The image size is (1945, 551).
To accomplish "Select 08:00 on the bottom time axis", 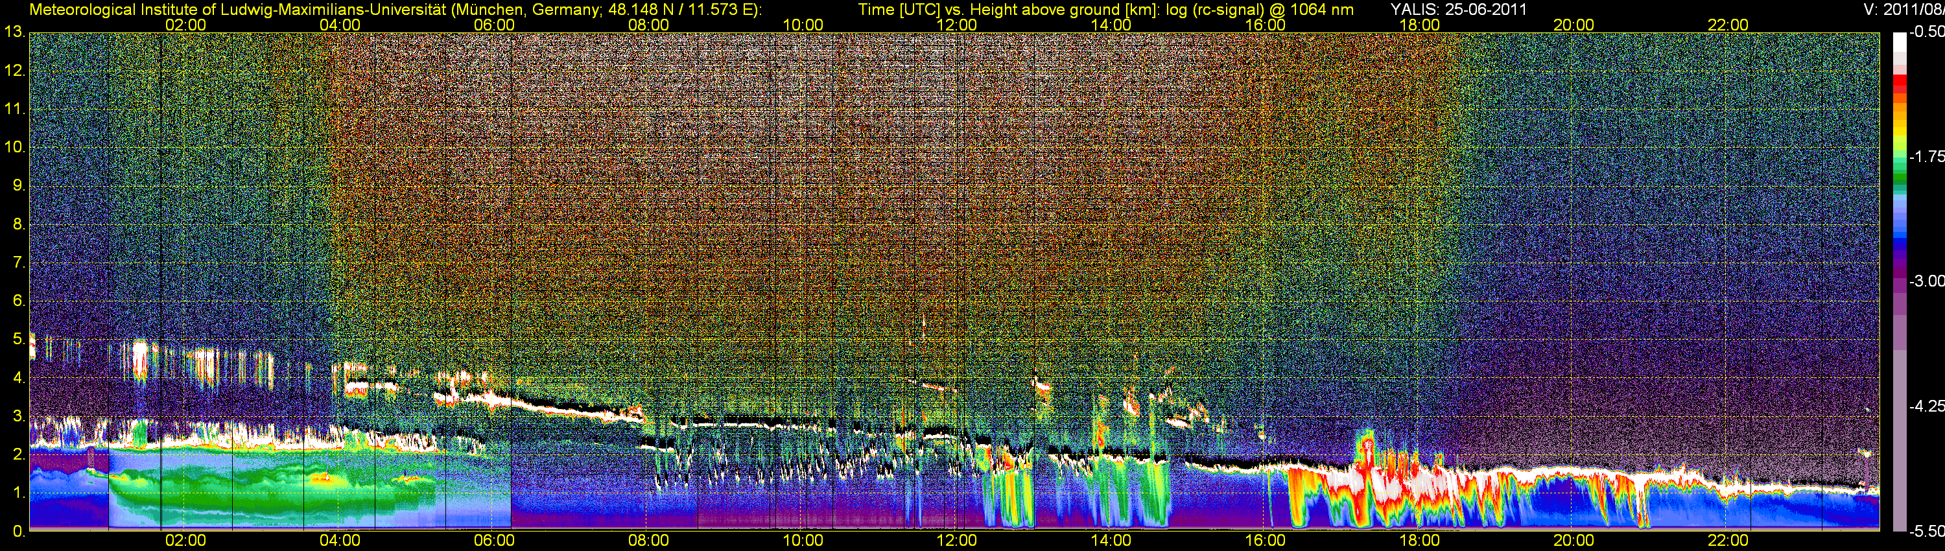I will [x=648, y=541].
